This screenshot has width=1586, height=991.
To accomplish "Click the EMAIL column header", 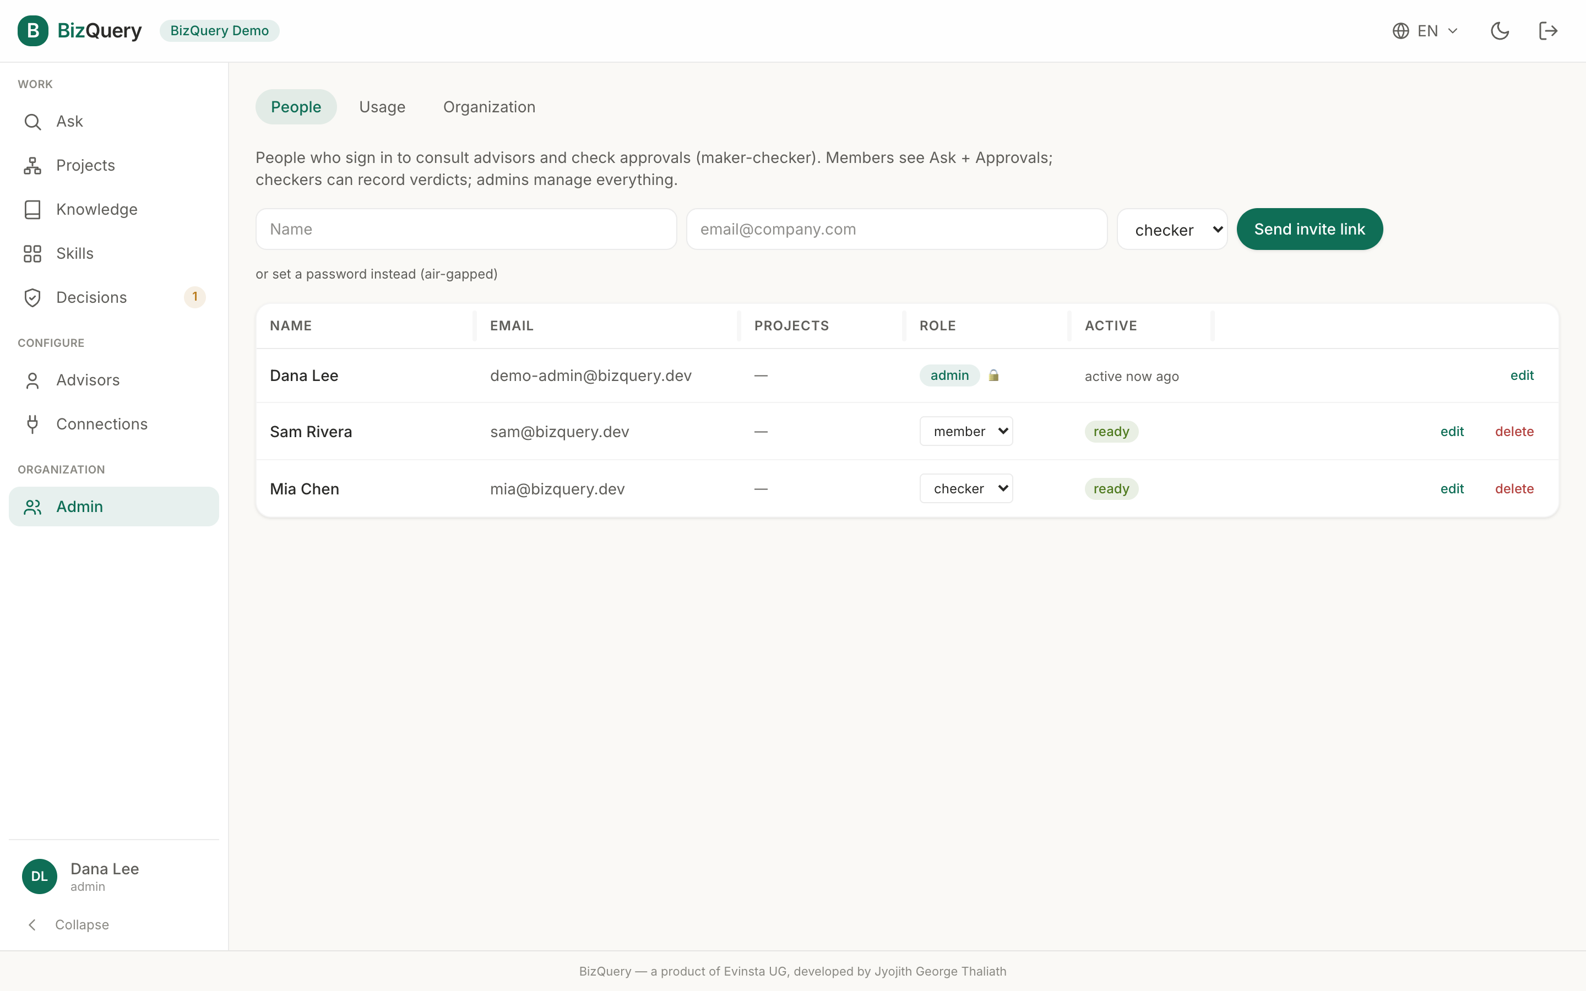I will (512, 326).
